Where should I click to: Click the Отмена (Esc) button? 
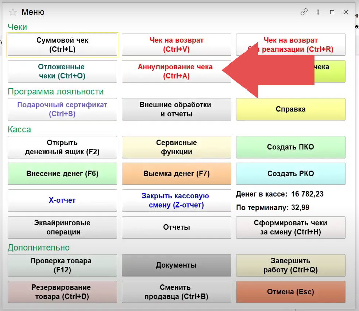(x=290, y=292)
